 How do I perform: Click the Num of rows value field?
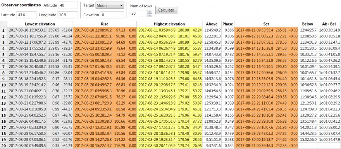coord(139,14)
